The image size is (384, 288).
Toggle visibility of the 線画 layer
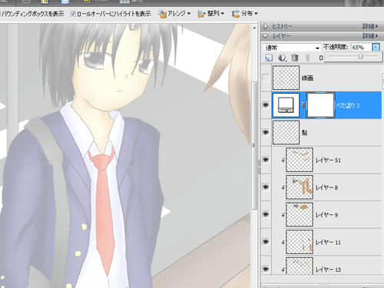click(x=266, y=78)
